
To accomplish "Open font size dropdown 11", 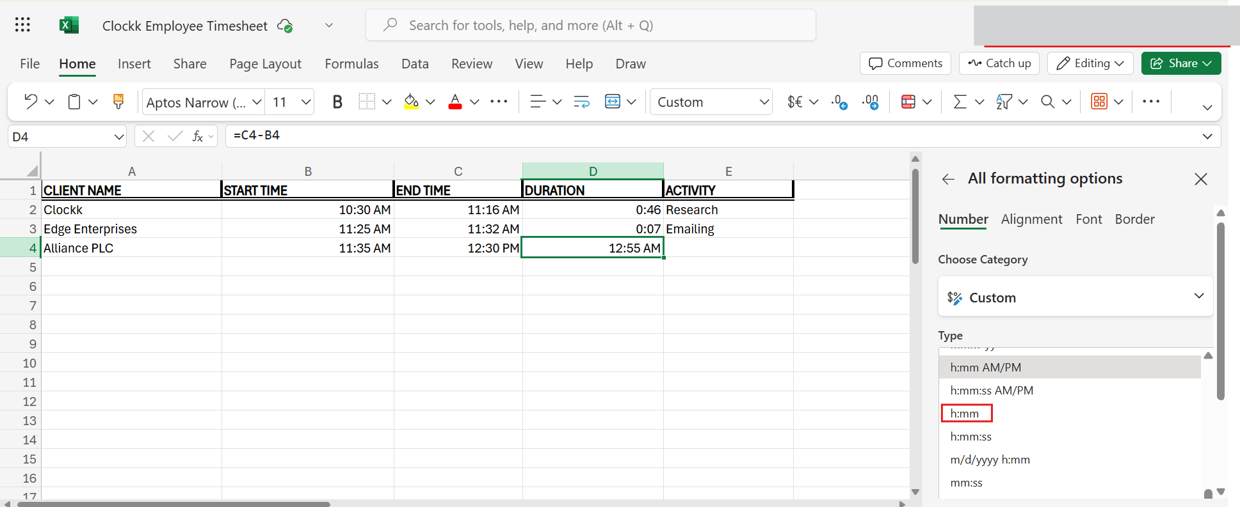I will pos(306,102).
